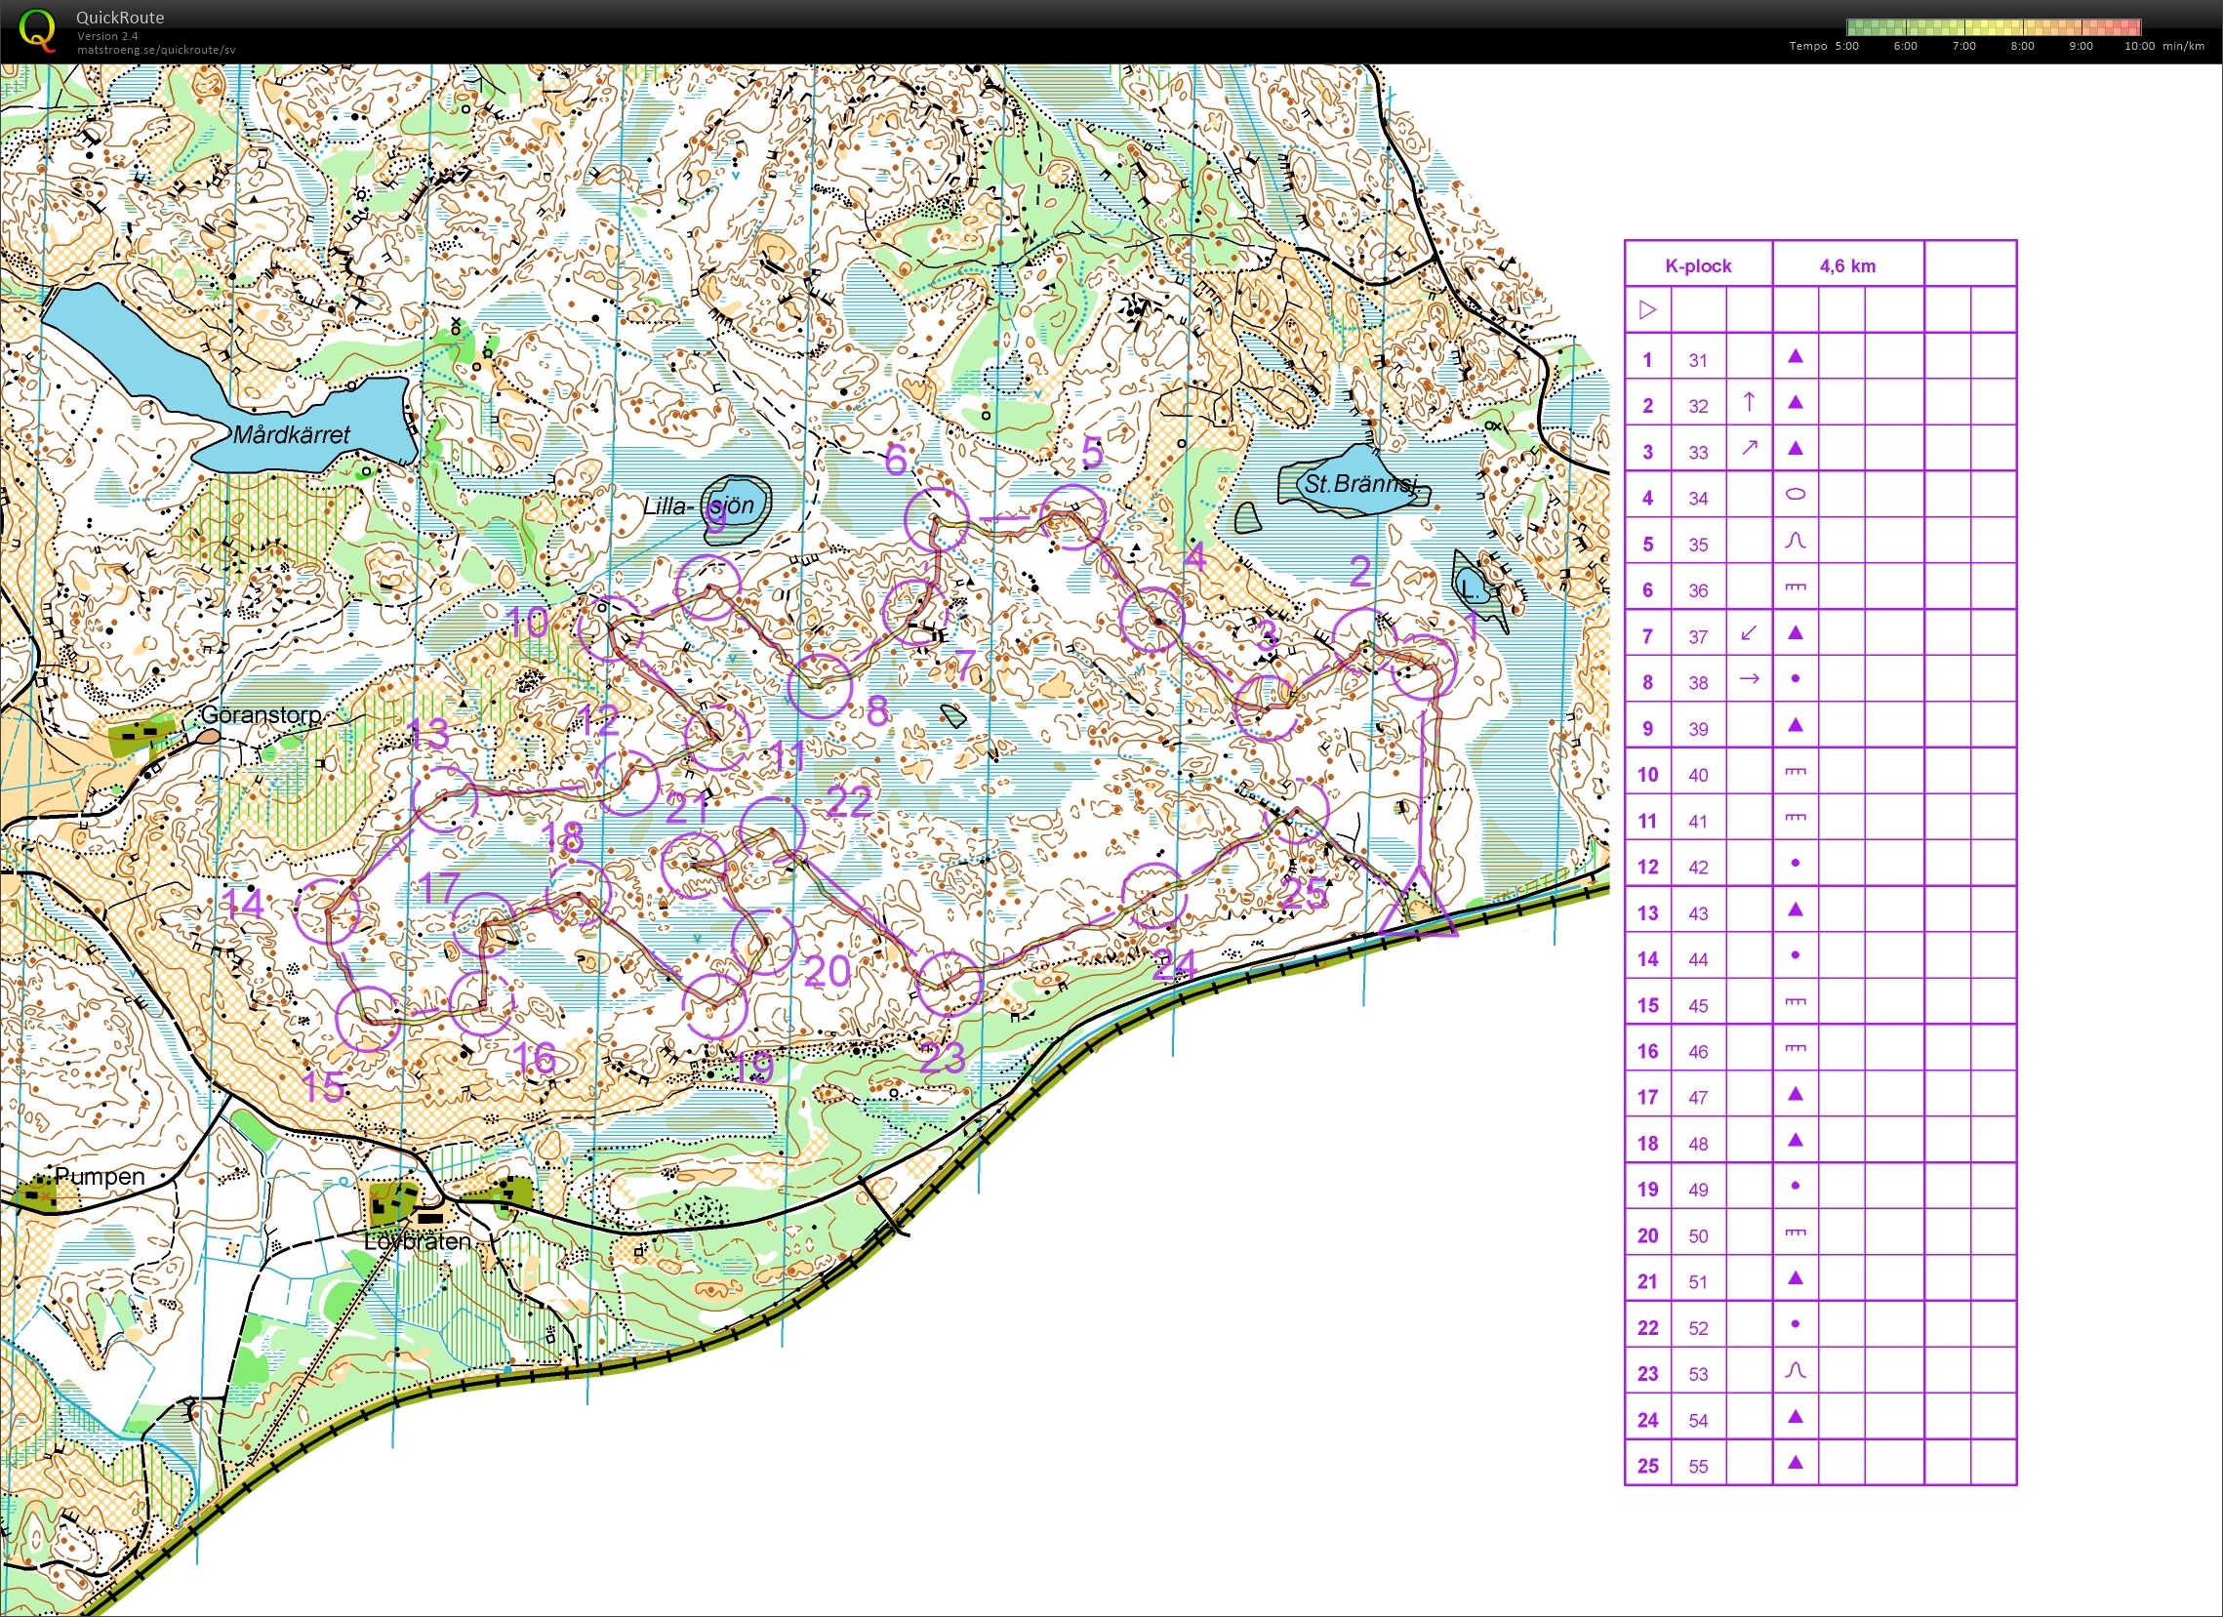Click the 5:00 tempo scale value
This screenshot has height=1617, width=2223.
coord(1846,46)
